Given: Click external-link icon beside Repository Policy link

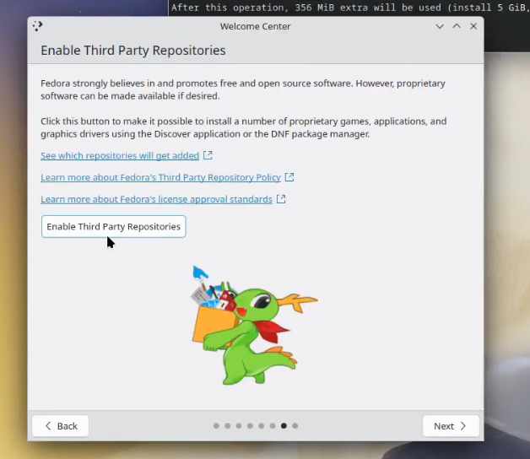Looking at the screenshot, I should pos(289,177).
